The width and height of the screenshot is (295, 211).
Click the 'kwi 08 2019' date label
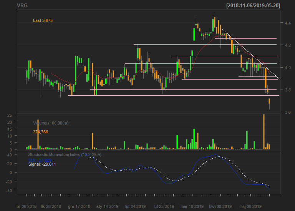coord(220,206)
